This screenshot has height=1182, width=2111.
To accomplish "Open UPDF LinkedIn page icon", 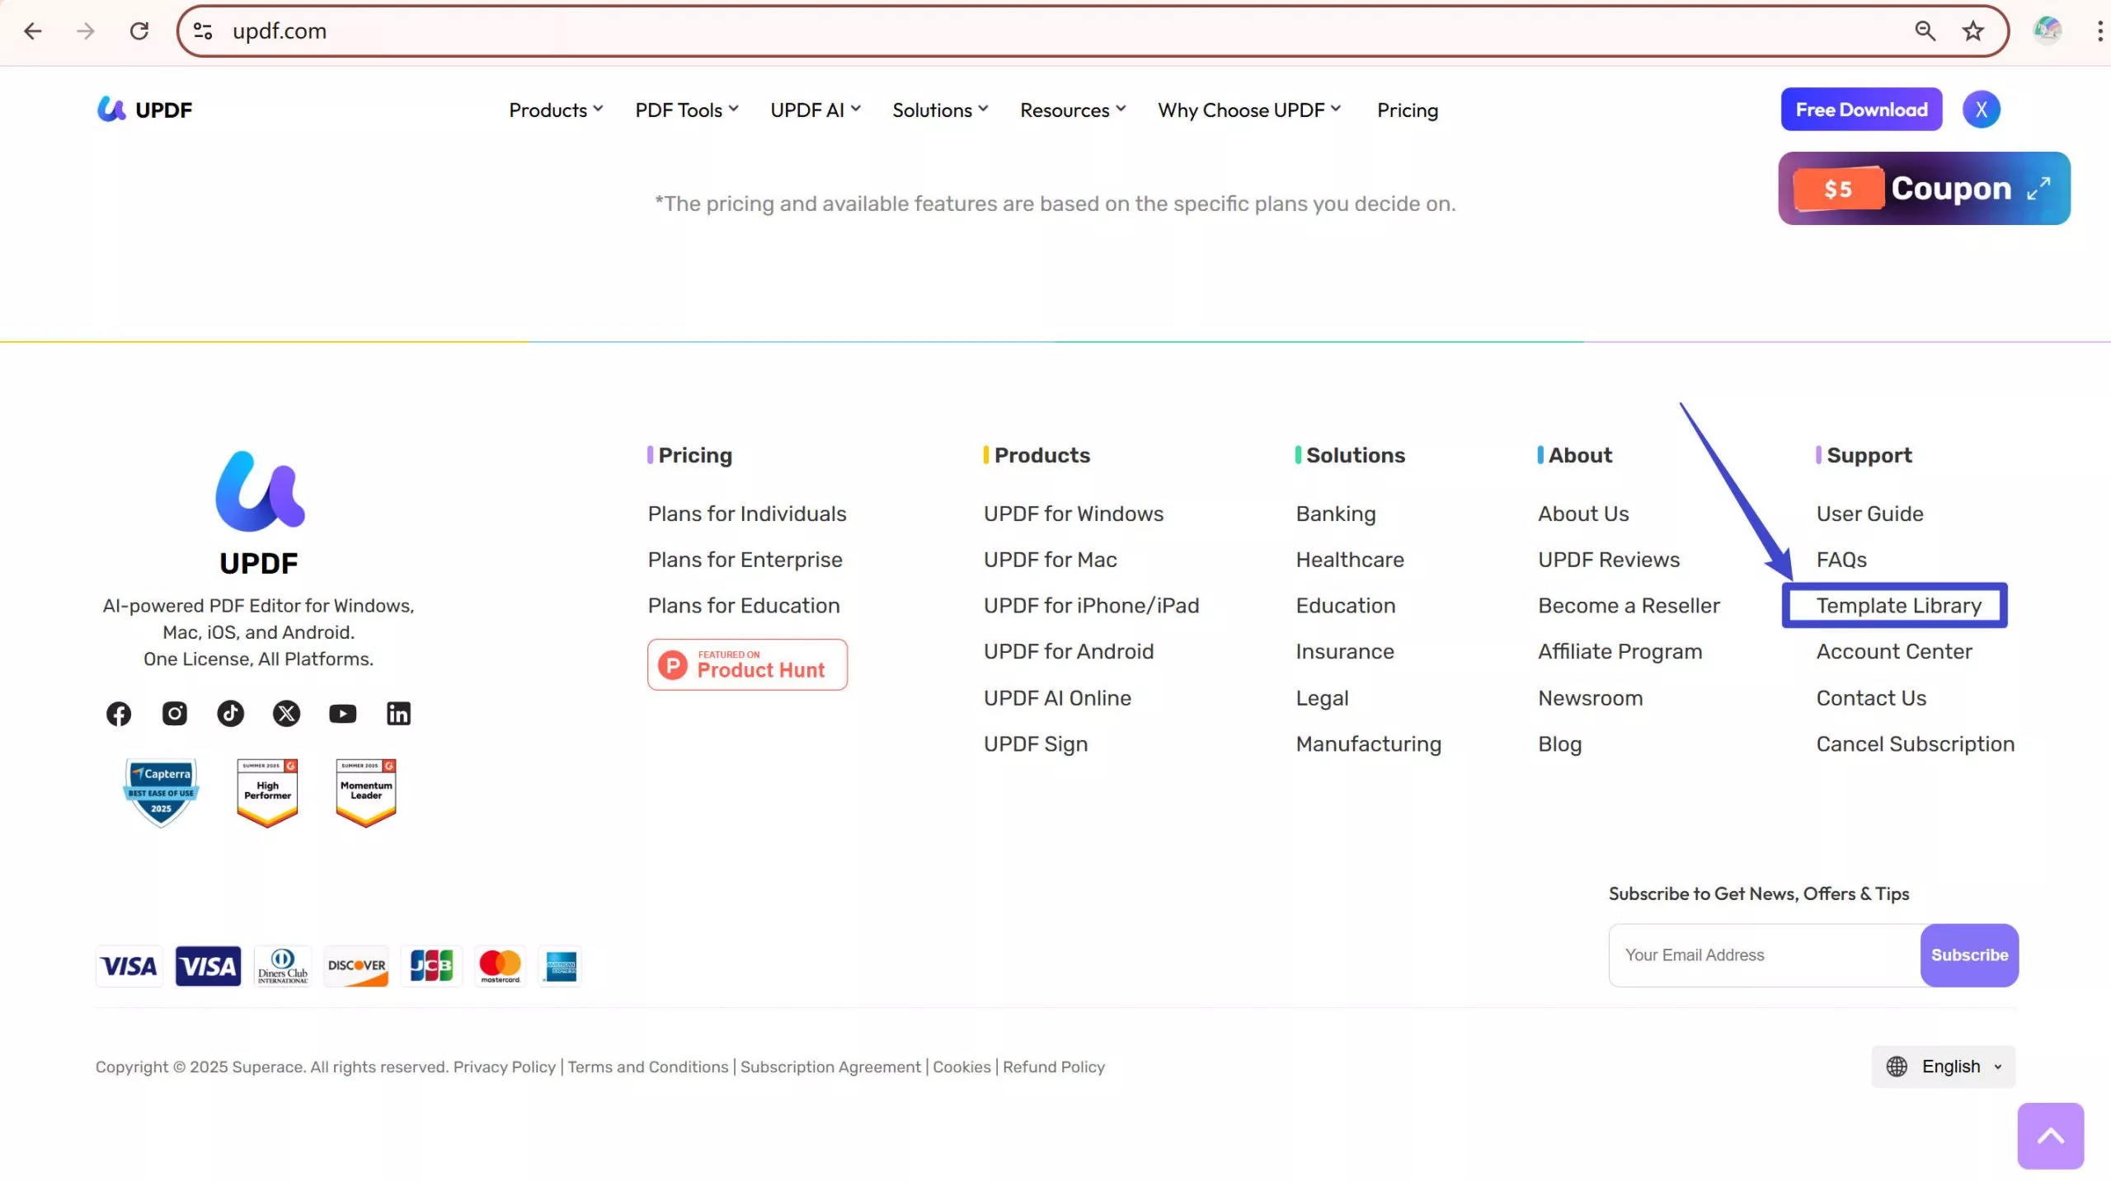I will (399, 714).
